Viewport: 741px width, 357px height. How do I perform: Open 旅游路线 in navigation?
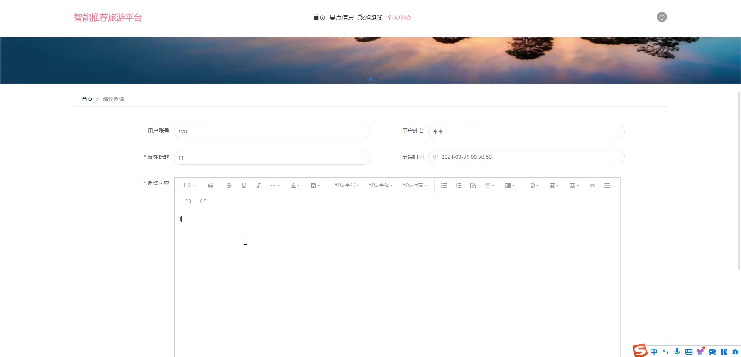(x=370, y=17)
